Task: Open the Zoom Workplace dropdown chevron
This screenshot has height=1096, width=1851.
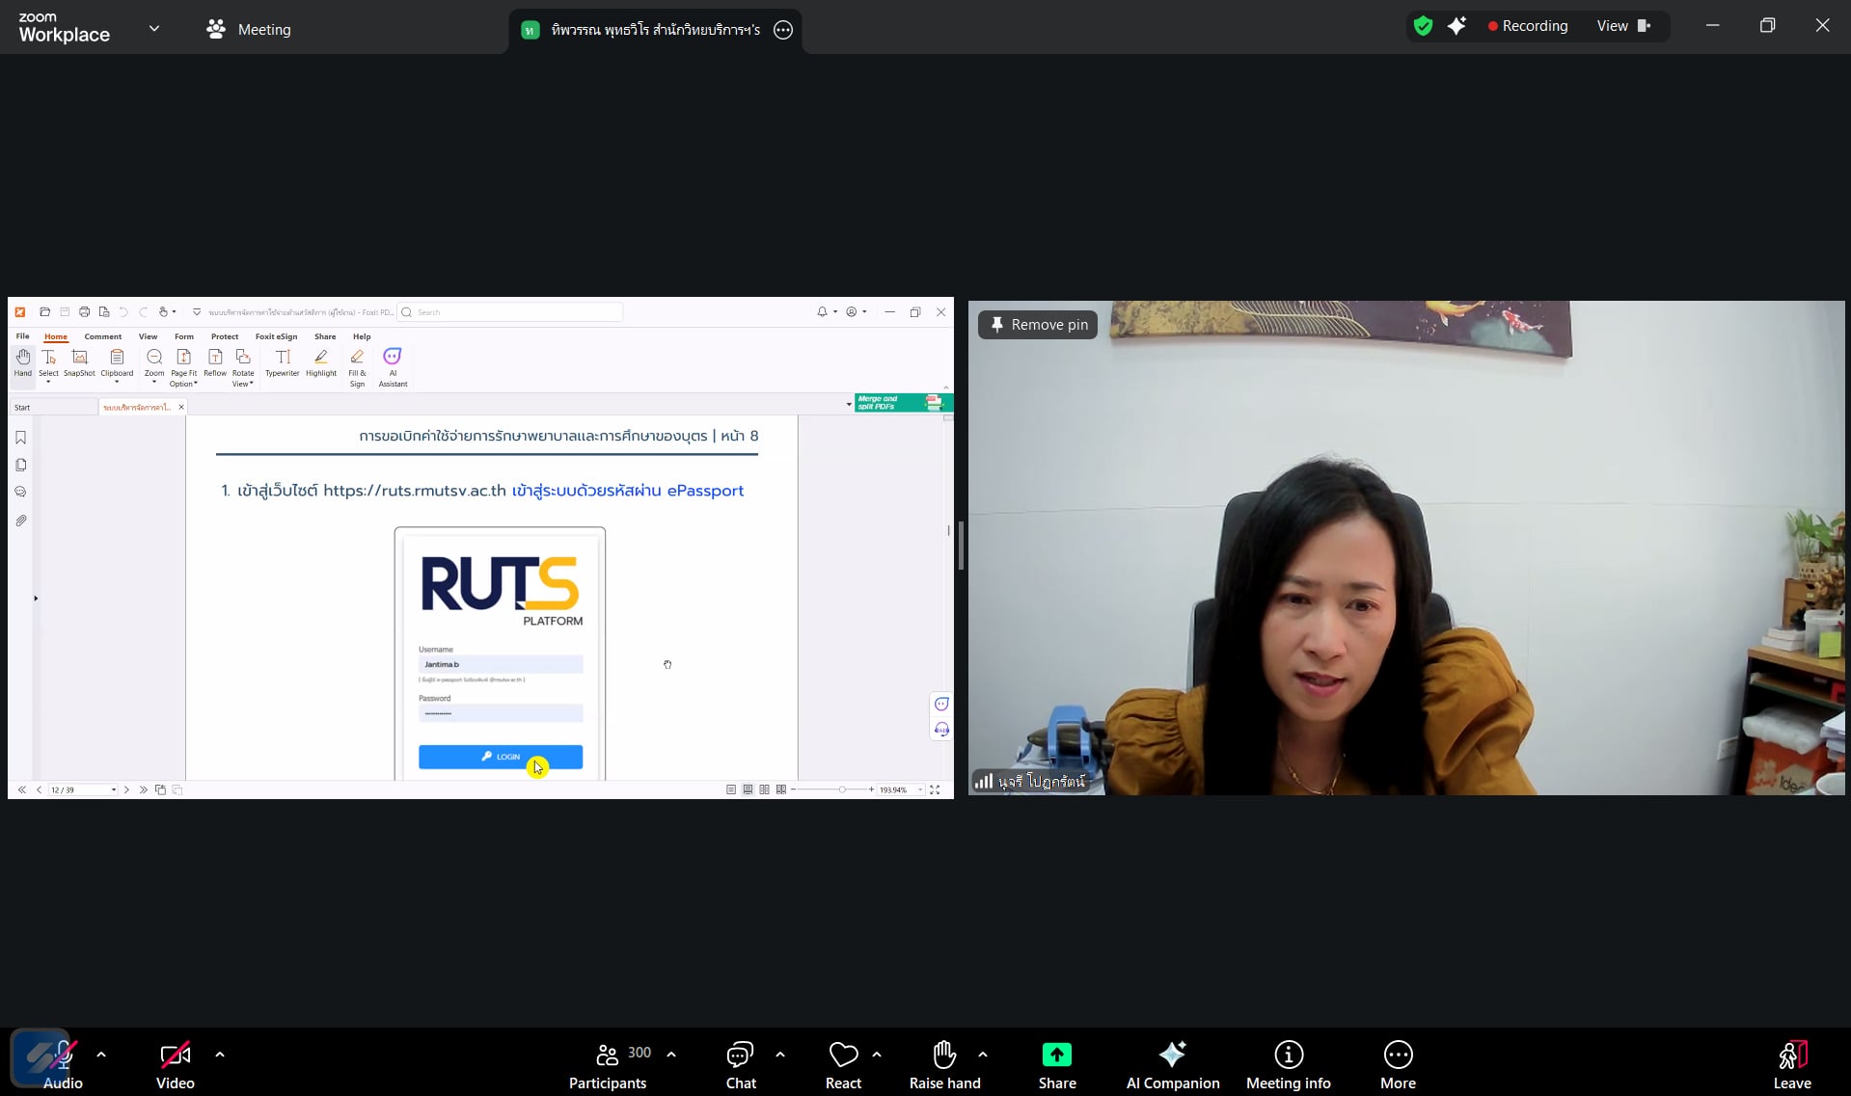Action: pos(154,29)
